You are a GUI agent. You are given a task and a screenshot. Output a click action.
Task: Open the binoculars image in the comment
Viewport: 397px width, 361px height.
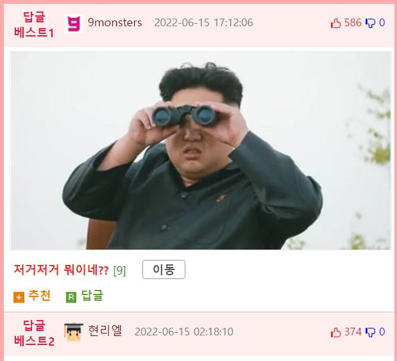click(x=201, y=150)
